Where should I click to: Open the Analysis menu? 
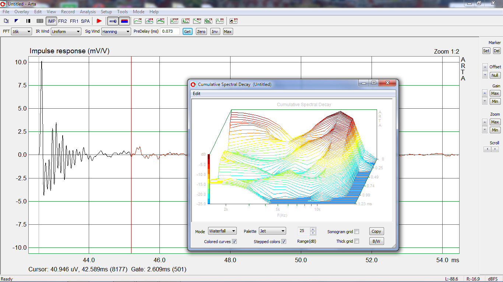pos(88,12)
